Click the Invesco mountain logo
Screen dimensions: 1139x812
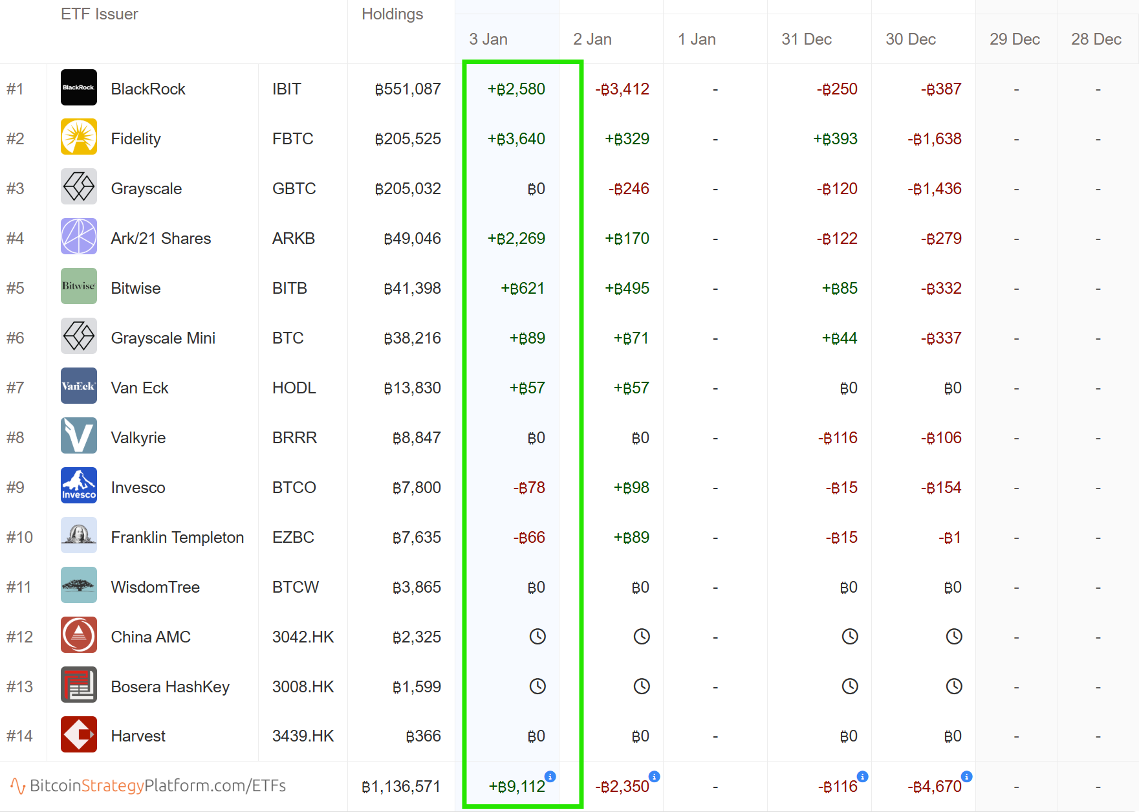coord(79,486)
